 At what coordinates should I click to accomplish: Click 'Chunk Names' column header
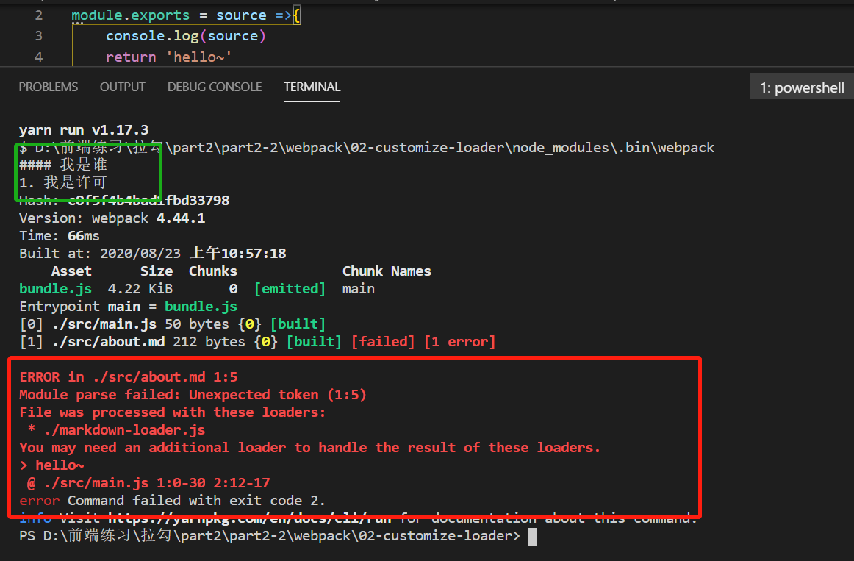[387, 271]
